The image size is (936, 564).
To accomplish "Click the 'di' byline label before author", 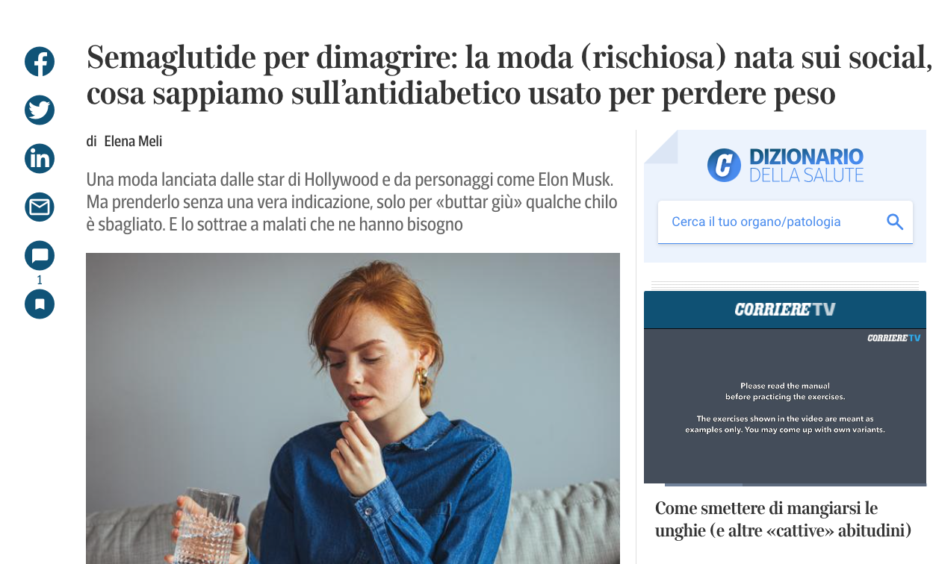I will point(91,142).
